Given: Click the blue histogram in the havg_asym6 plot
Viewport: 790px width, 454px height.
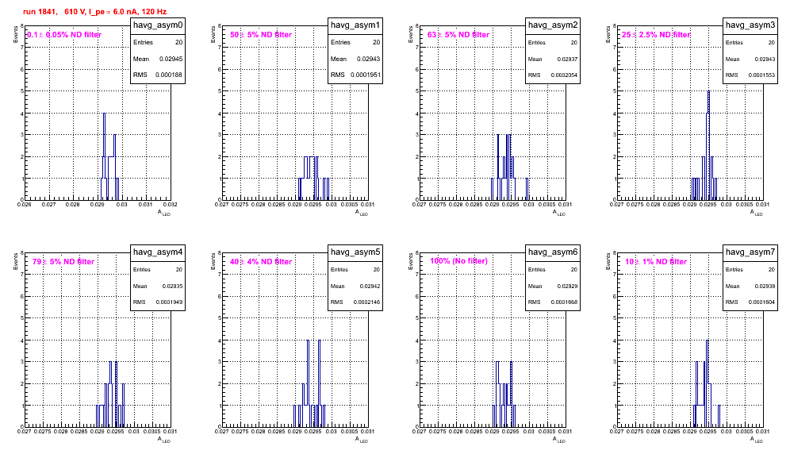Looking at the screenshot, I should tap(504, 394).
